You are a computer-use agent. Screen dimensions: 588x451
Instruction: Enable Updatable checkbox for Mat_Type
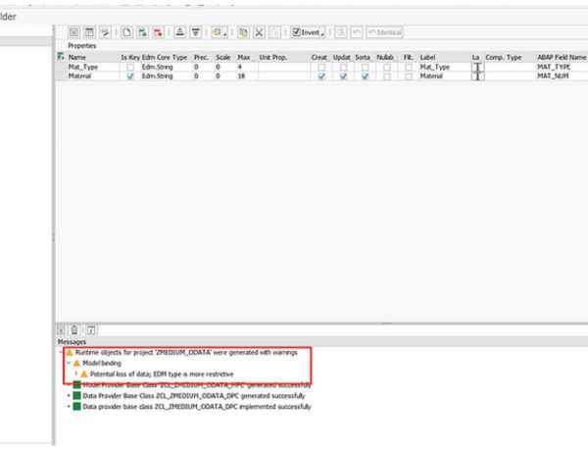coord(343,68)
